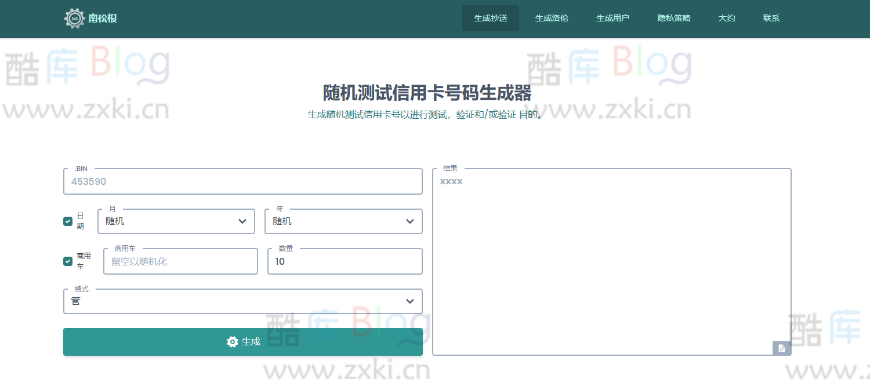870x383 pixels.
Task: Copy results via clipboard icon in results box
Action: pos(782,348)
